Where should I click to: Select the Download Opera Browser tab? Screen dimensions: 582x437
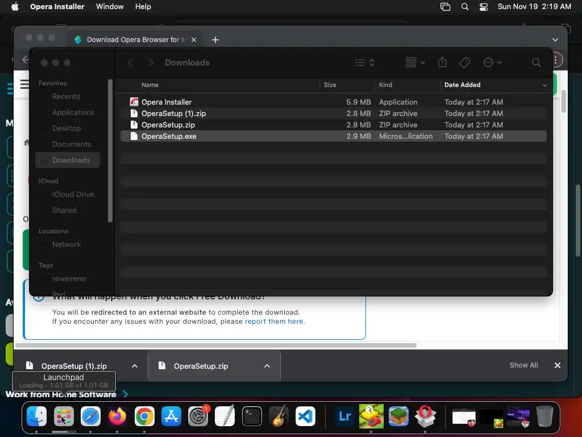(x=135, y=40)
